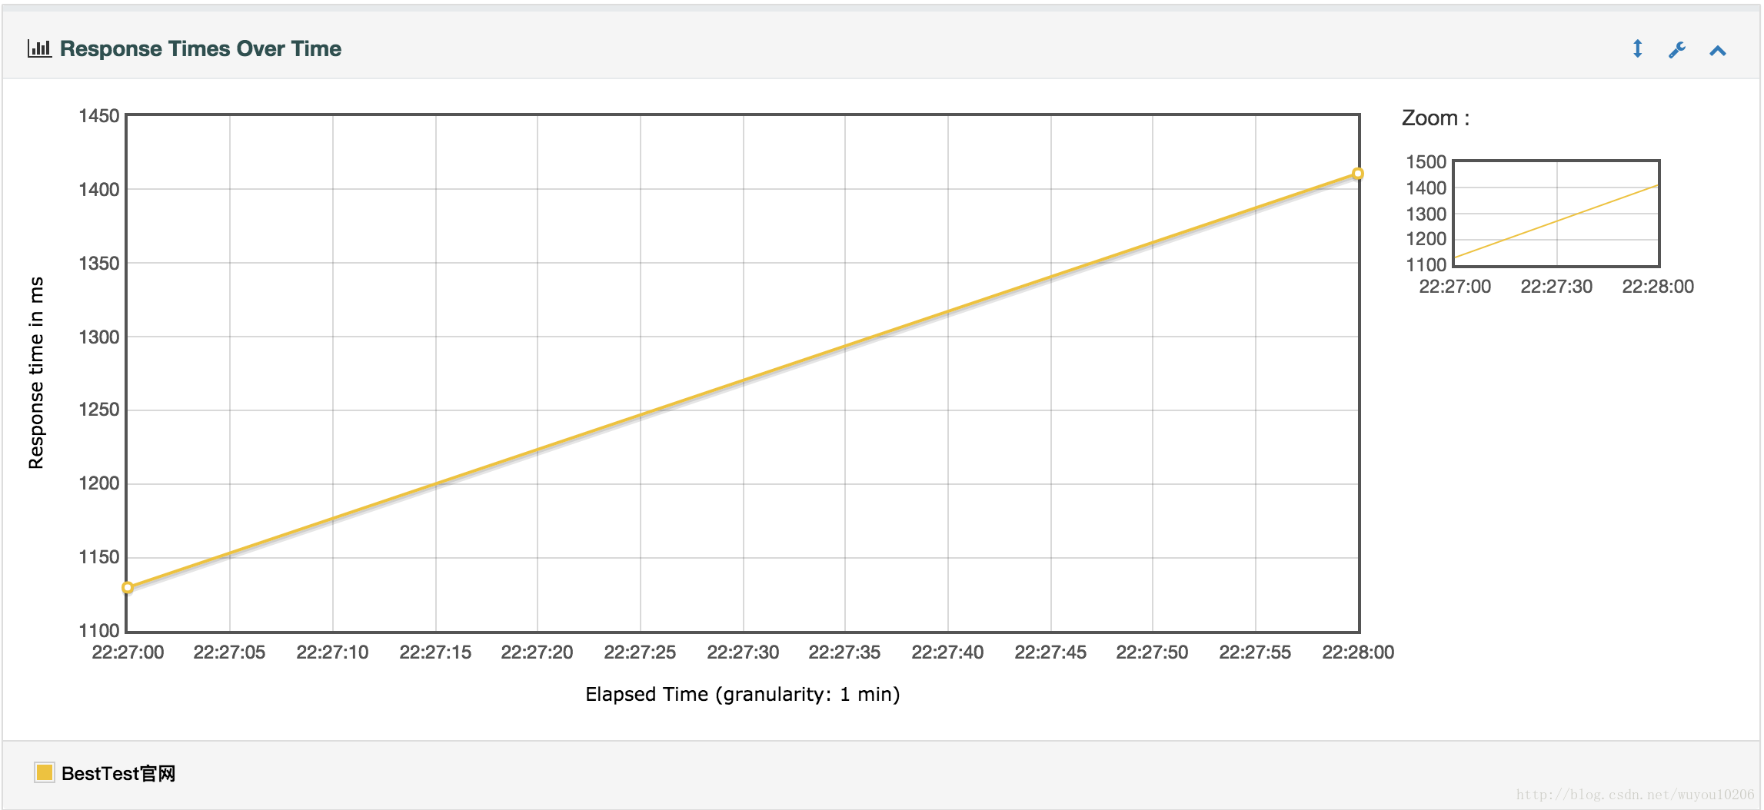Click the Zoom : label
The image size is (1764, 810).
pos(1436,118)
